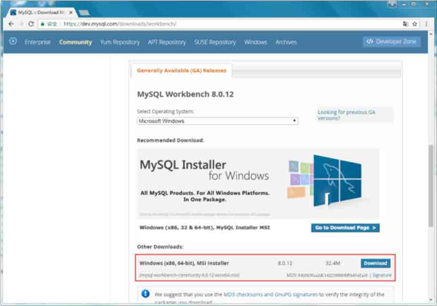Screen dimensions: 437x306
Task: Click the Recommended Download: label
Action: pyautogui.click(x=170, y=140)
